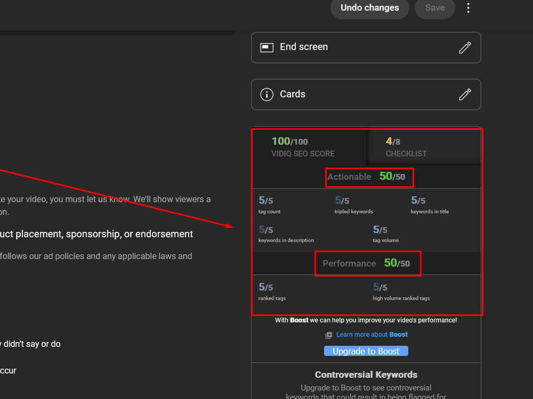The width and height of the screenshot is (533, 399).
Task: Click the End screen rectangle icon
Action: [266, 47]
